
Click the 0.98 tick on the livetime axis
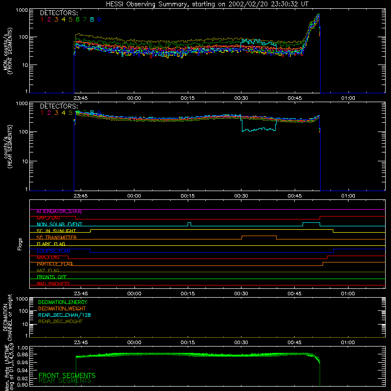pyautogui.click(x=22, y=354)
